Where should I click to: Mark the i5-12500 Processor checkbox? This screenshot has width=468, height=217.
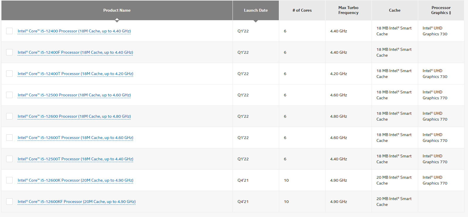[9, 95]
